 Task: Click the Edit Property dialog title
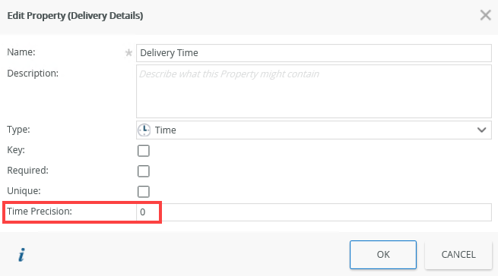[75, 15]
